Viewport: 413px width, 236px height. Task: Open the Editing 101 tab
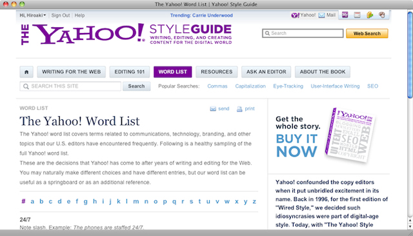[130, 72]
